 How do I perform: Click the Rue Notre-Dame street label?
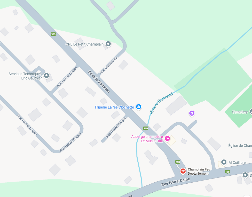176,182
